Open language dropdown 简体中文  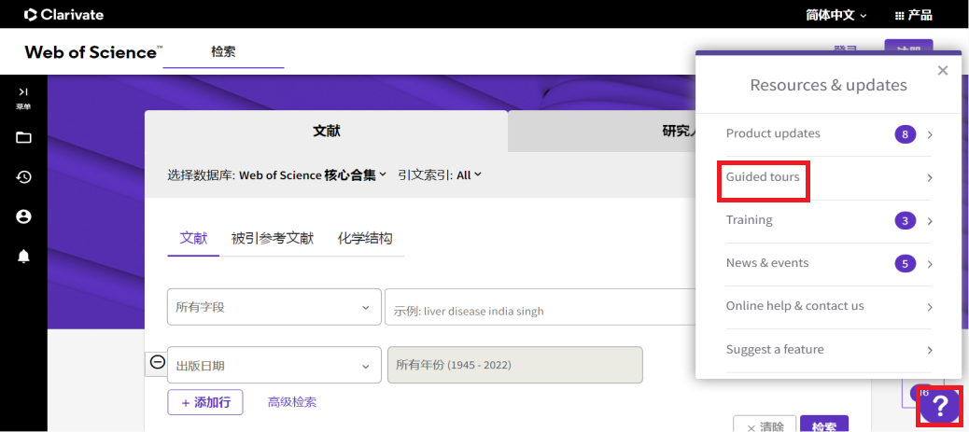pyautogui.click(x=836, y=16)
